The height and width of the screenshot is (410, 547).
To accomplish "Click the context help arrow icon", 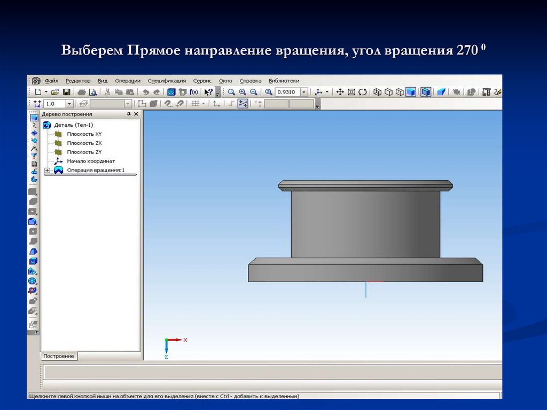I will (x=209, y=92).
